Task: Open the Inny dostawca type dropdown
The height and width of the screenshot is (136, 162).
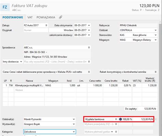Action: (21, 62)
